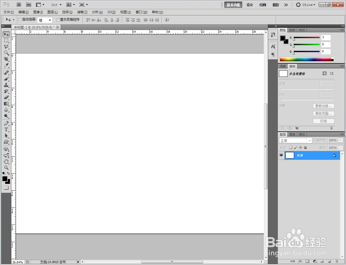The height and width of the screenshot is (265, 346).
Task: Select the Pen tool
Action: coord(6,123)
